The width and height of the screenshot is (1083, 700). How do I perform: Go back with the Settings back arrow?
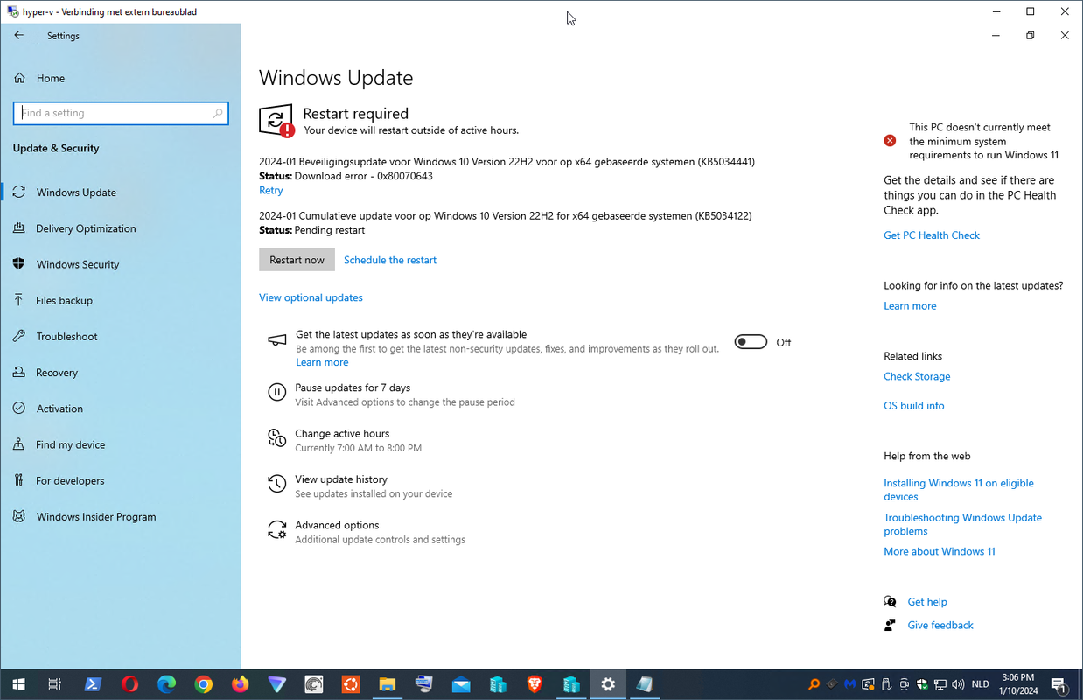pos(19,36)
